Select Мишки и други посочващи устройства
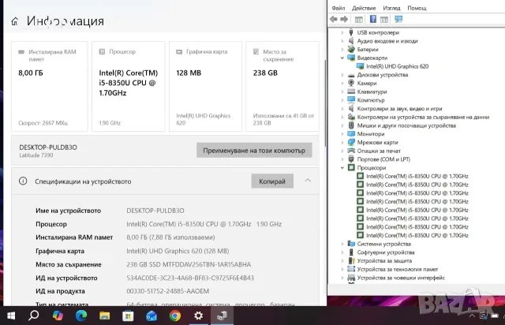The height and width of the screenshot is (325, 505). 406,125
